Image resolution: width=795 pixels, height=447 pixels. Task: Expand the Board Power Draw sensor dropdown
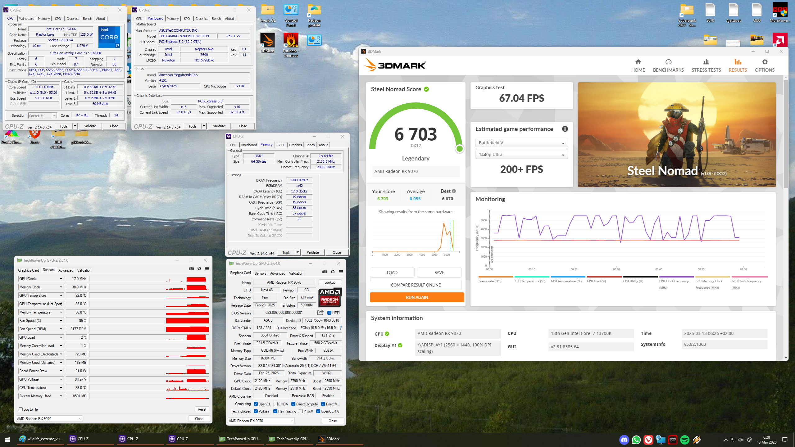click(61, 371)
